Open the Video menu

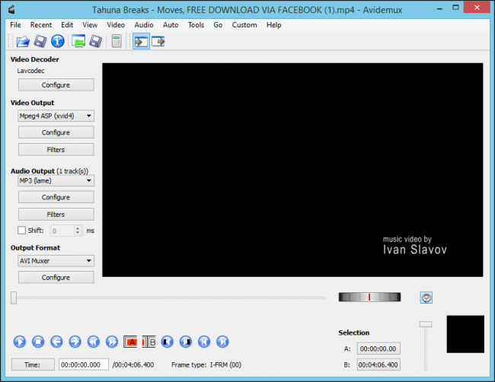[116, 25]
